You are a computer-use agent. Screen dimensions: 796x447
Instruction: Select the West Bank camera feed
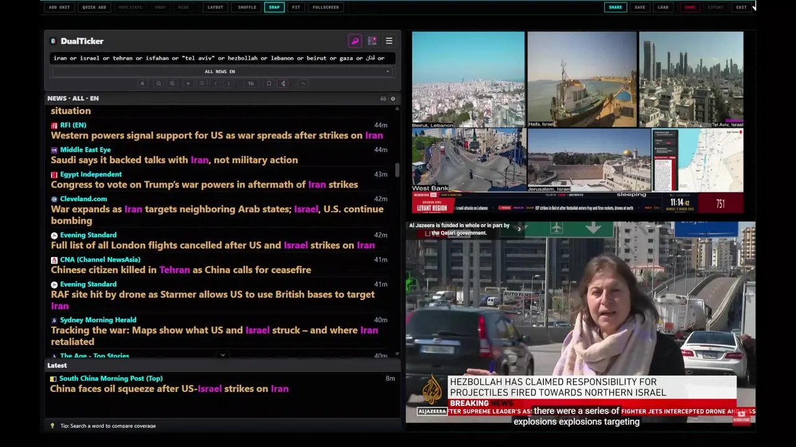pos(469,160)
